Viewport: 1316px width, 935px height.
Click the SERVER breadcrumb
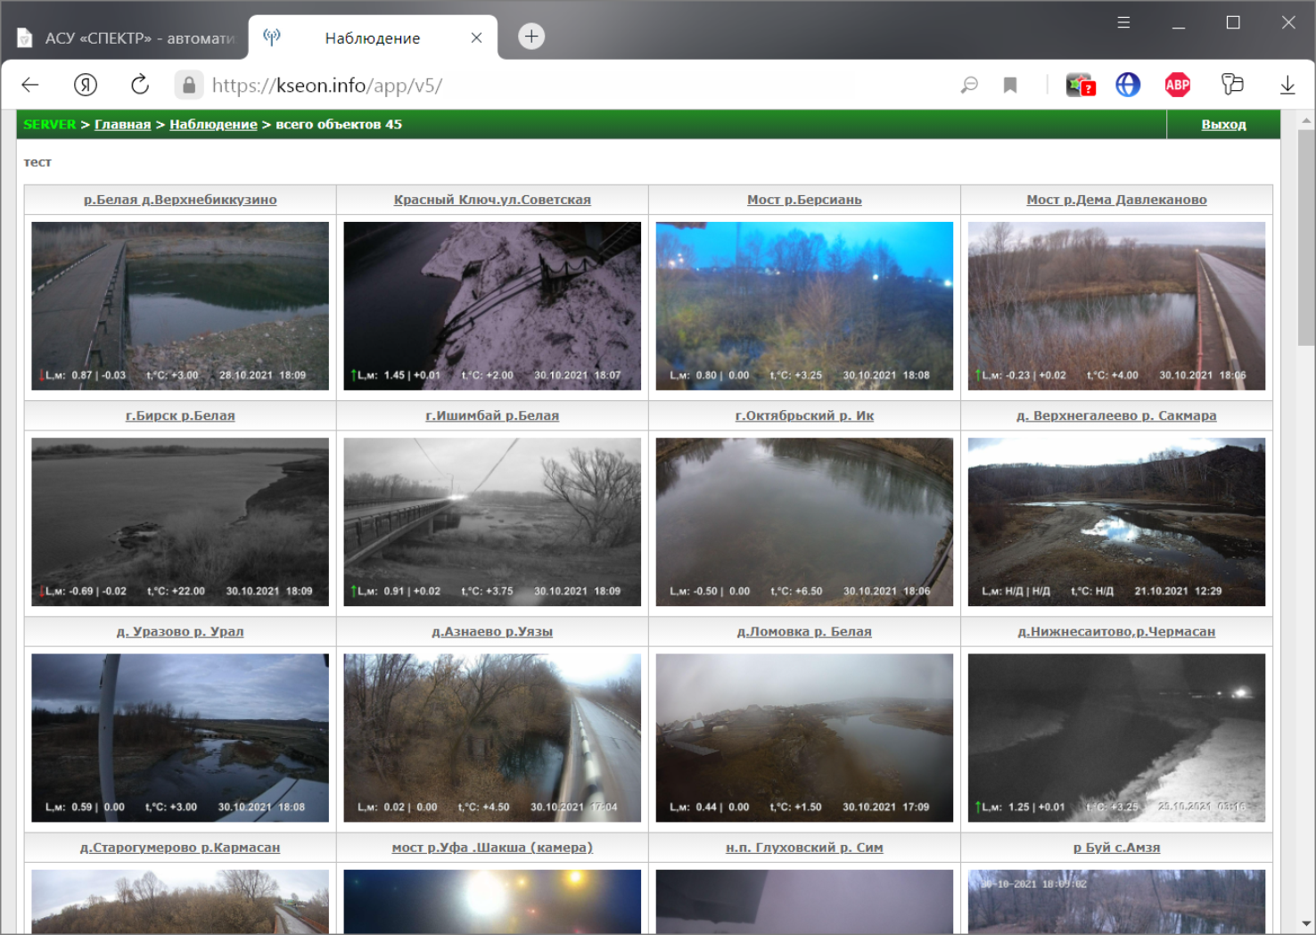click(x=50, y=124)
